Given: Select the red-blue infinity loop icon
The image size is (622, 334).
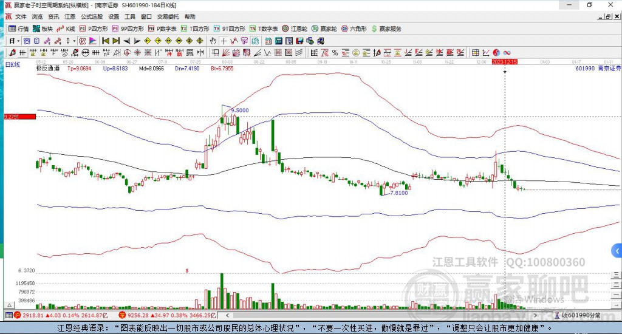Looking at the screenshot, I should [x=507, y=52].
